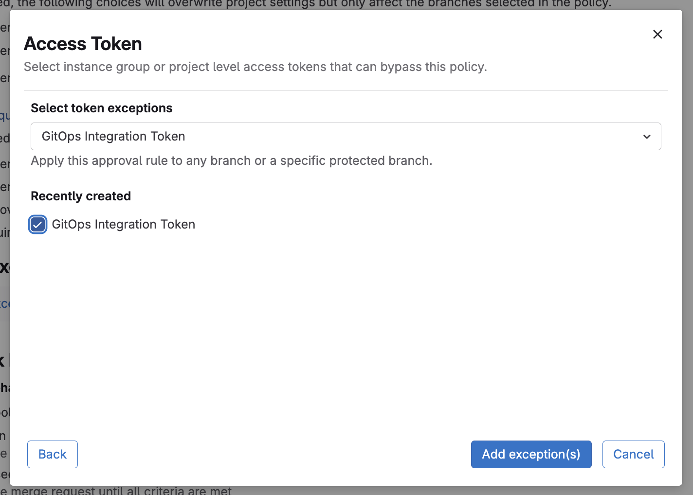Select the GitOps Integration Token label text

click(x=123, y=224)
